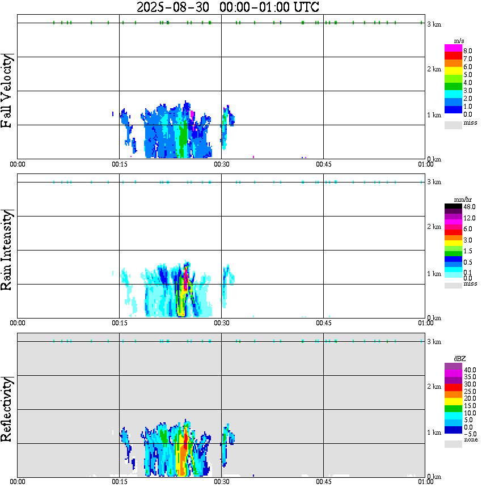The image size is (482, 492).
Task: Click the gray miss swatch in velocity legend
Action: point(453,125)
